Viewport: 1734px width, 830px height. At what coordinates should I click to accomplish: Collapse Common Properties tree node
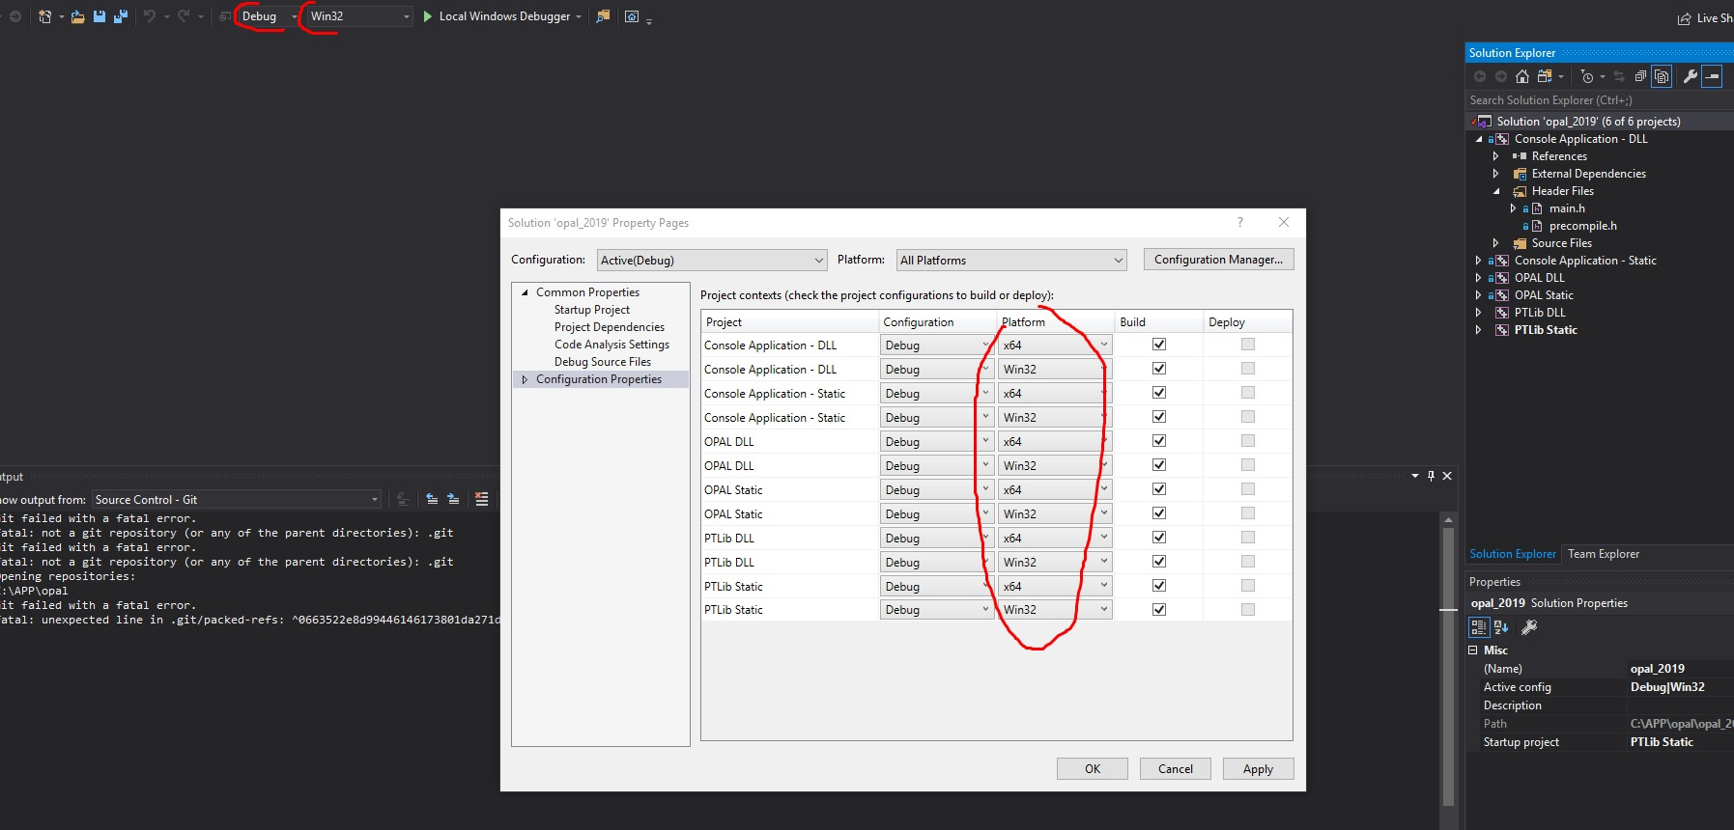(x=525, y=292)
